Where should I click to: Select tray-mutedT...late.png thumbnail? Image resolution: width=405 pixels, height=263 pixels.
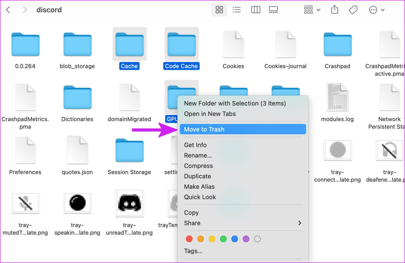25,203
